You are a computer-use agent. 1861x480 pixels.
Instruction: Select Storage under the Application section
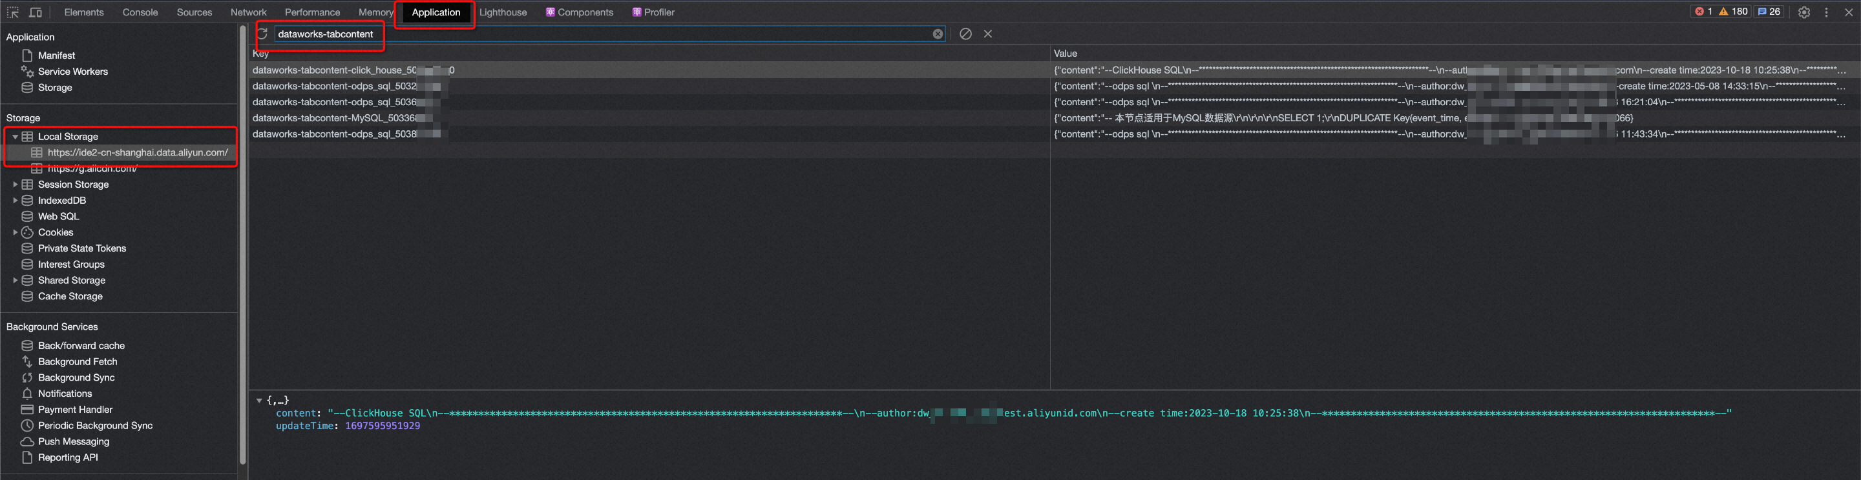pos(55,87)
